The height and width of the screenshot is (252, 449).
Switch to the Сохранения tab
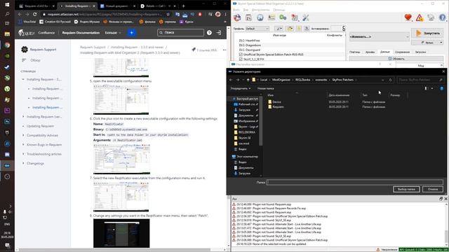[402, 52]
